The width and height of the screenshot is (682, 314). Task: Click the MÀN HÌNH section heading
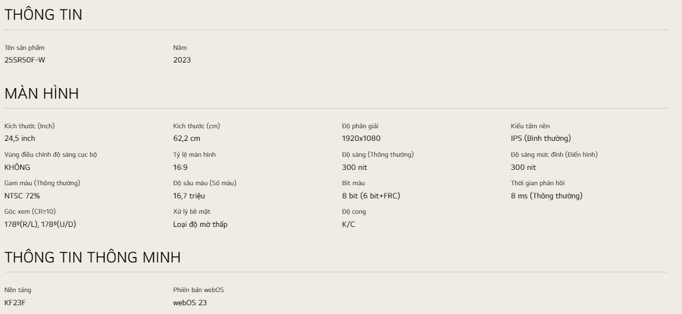coord(42,94)
